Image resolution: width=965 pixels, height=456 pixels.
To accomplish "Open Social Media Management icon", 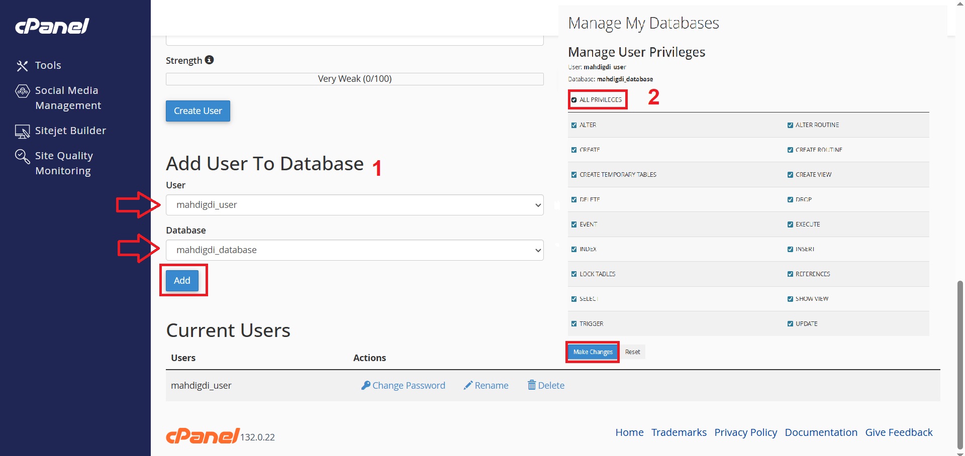I will pyautogui.click(x=23, y=91).
